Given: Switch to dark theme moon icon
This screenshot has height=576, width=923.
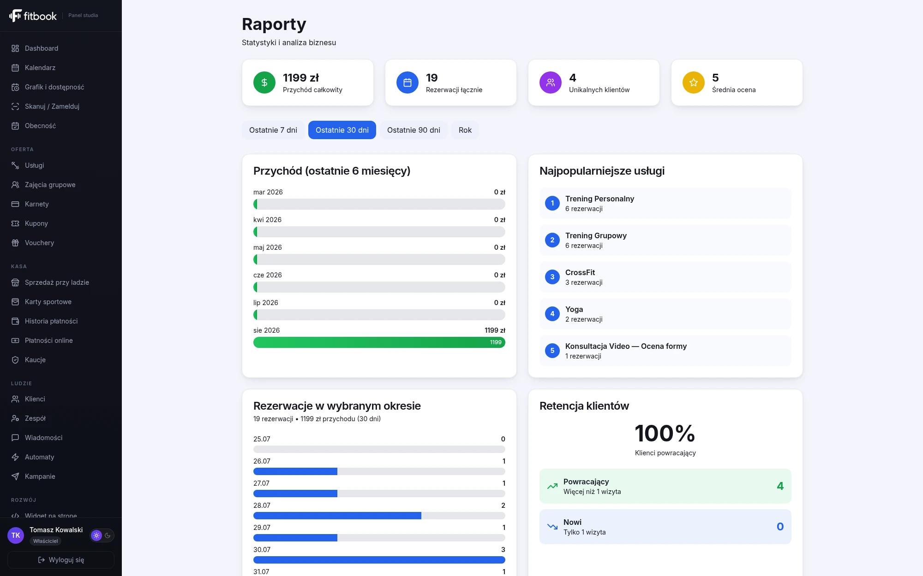Looking at the screenshot, I should click(x=108, y=535).
